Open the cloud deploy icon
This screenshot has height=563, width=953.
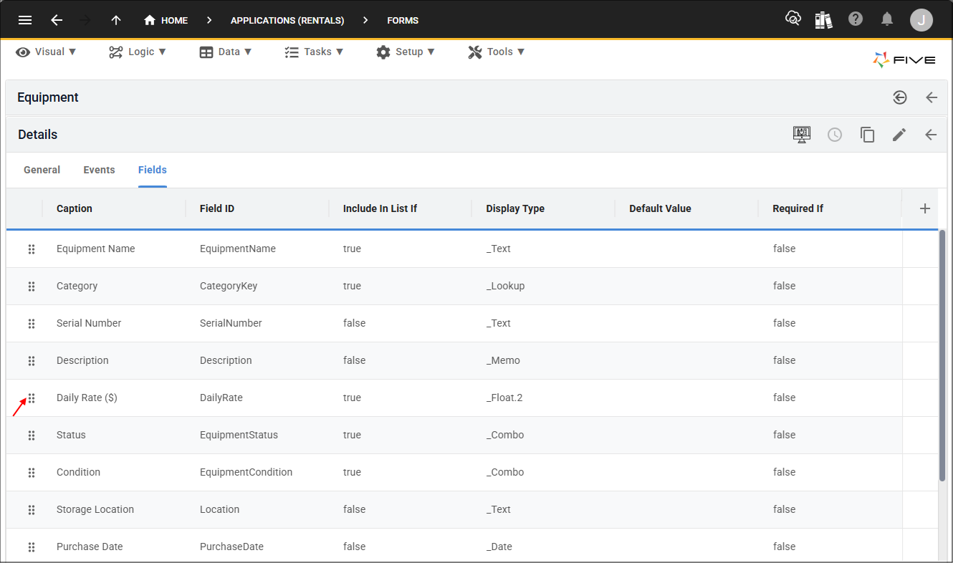pos(793,19)
